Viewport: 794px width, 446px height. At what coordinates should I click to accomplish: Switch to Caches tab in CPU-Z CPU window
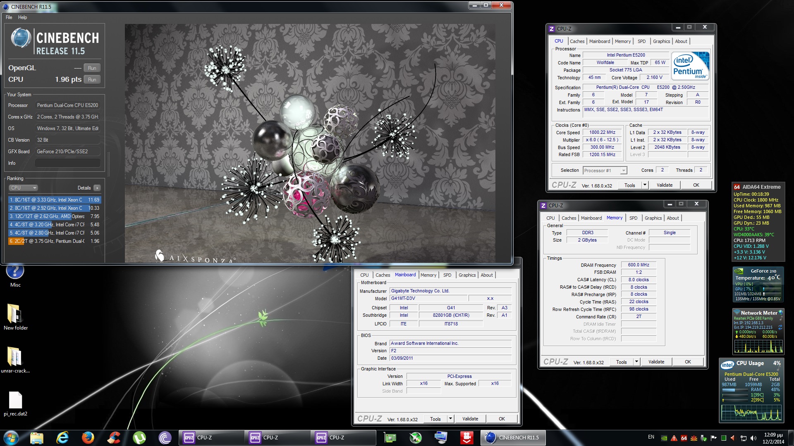click(x=577, y=41)
